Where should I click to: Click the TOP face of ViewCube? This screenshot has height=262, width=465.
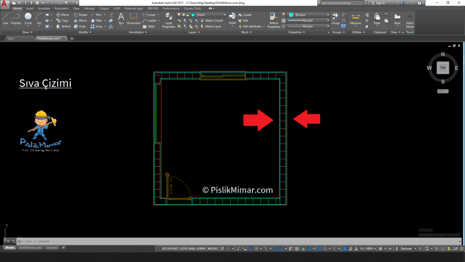point(442,68)
